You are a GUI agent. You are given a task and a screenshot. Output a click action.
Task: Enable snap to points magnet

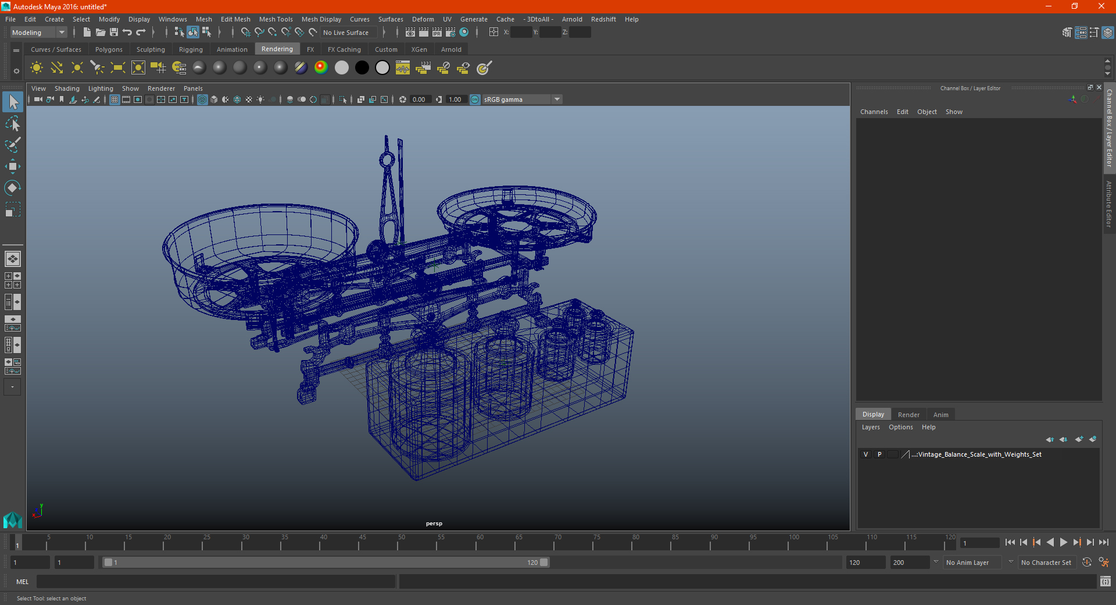[x=273, y=33]
